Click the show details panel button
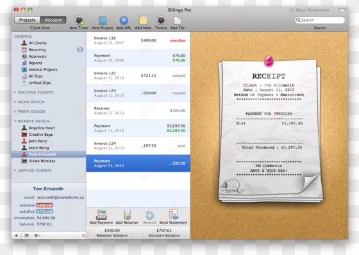 click(x=26, y=235)
